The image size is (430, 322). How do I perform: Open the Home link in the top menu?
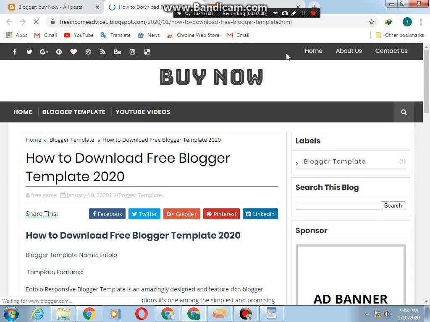pyautogui.click(x=313, y=51)
